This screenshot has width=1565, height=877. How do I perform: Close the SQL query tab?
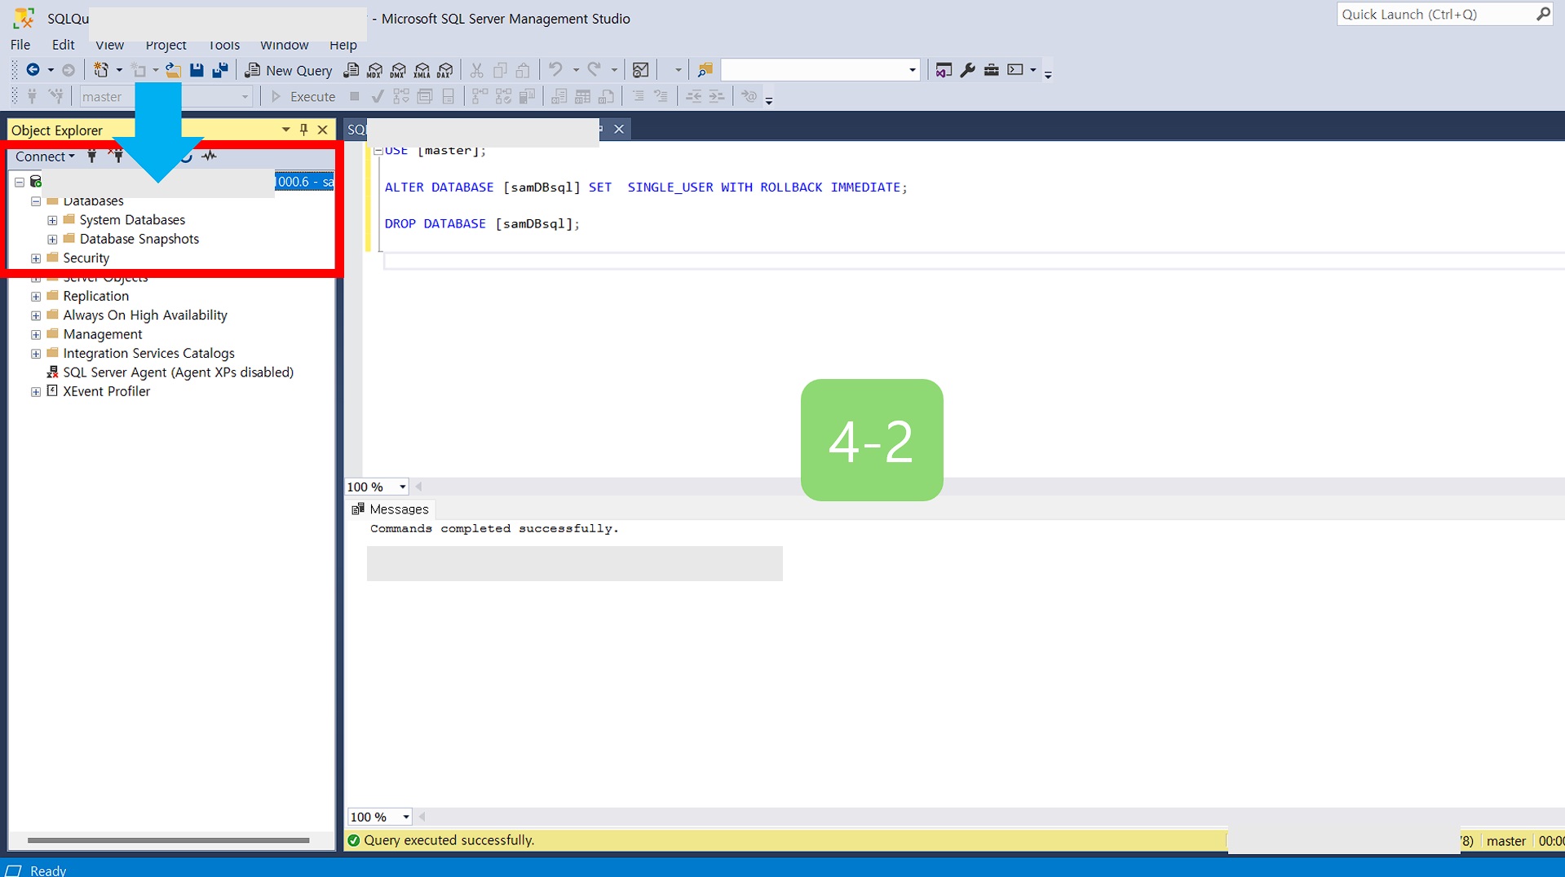pyautogui.click(x=619, y=129)
